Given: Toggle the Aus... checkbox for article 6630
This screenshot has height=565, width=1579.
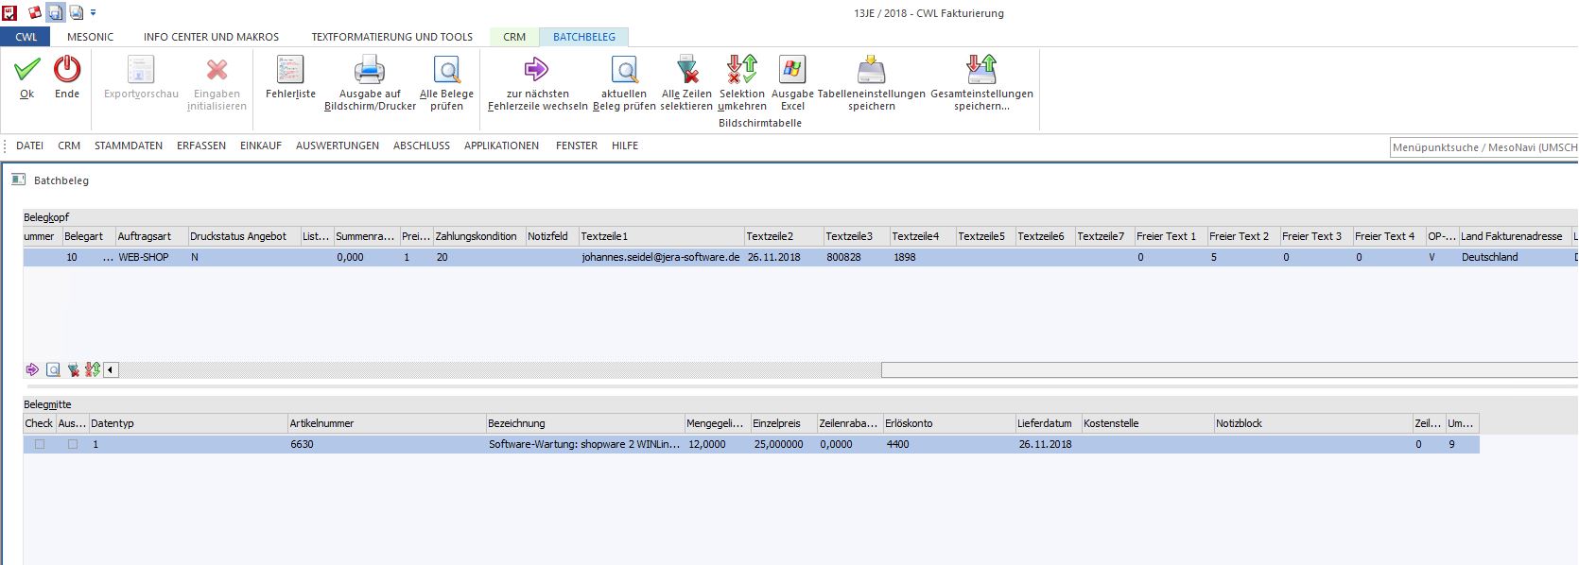Looking at the screenshot, I should (x=73, y=444).
